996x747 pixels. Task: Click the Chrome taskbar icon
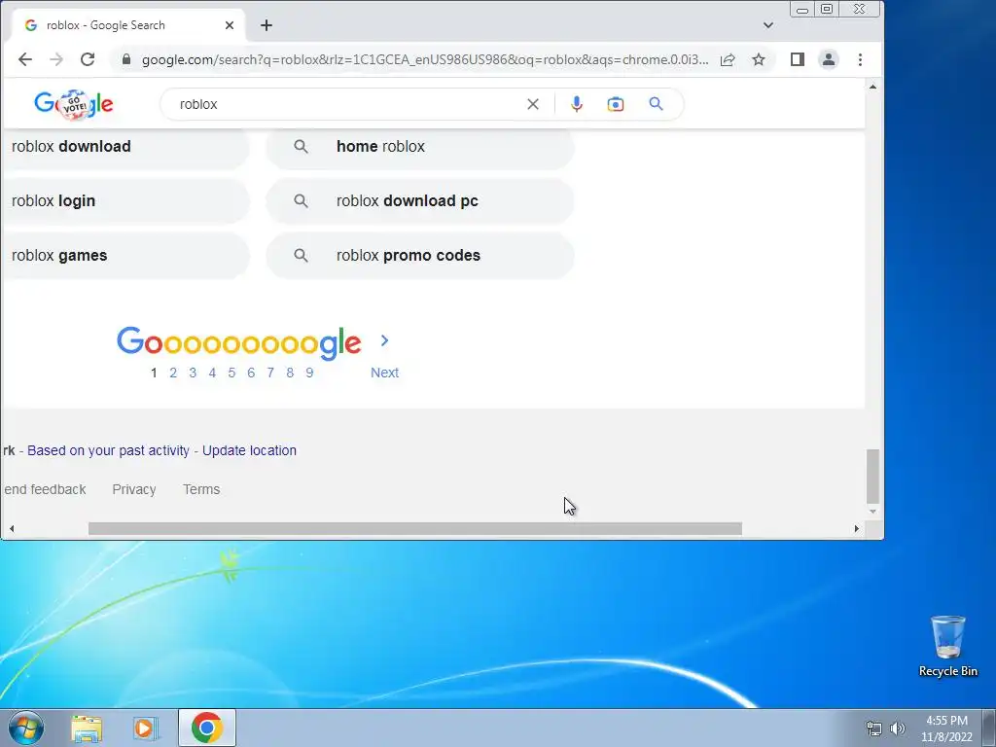point(207,728)
